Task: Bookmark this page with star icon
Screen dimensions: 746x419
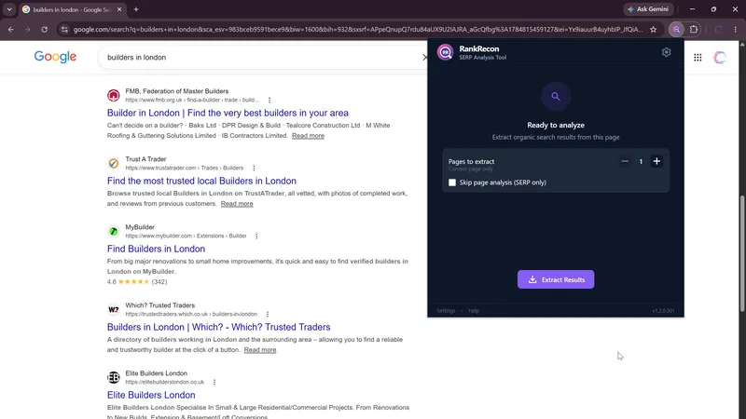Action: [x=654, y=30]
